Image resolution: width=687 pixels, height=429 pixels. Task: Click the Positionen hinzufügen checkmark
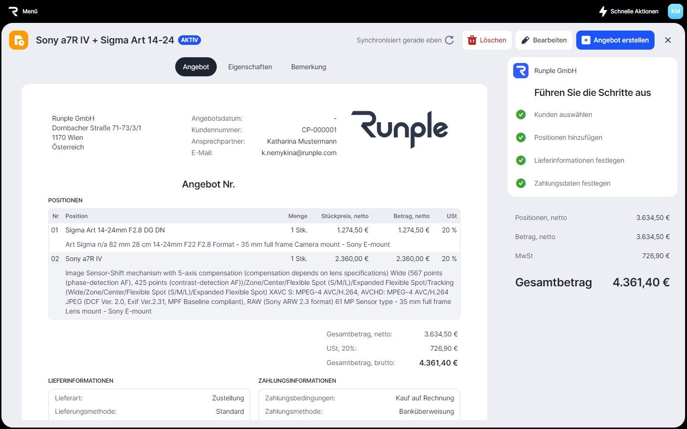[x=521, y=137]
